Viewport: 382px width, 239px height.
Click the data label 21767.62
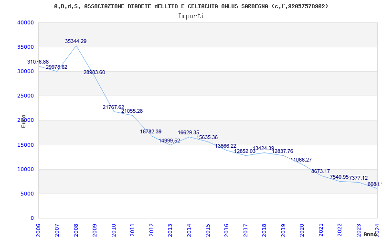[113, 107]
